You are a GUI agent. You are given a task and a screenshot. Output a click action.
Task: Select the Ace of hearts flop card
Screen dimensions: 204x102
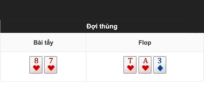[x=145, y=65]
